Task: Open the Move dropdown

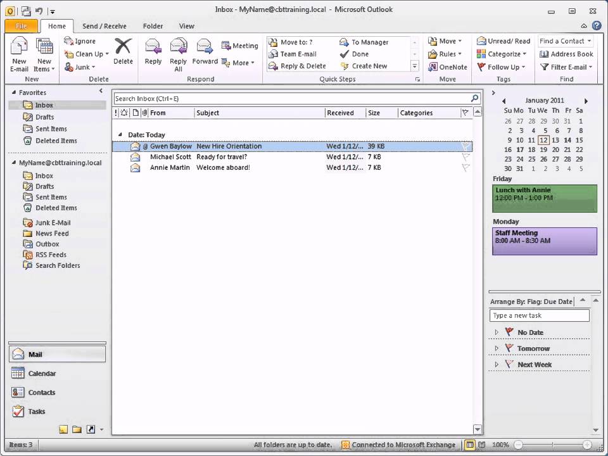Action: click(x=445, y=41)
